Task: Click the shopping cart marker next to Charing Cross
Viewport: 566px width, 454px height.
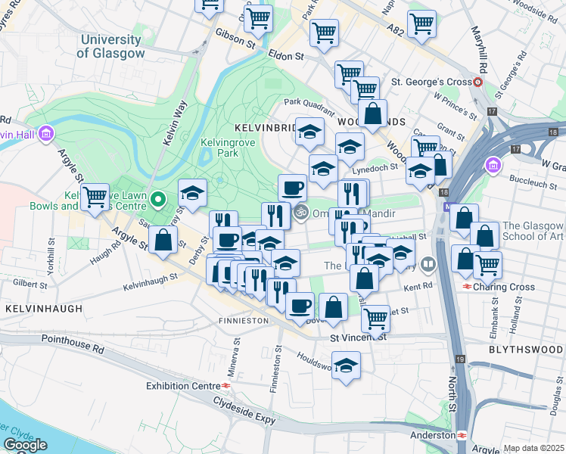Action: click(x=487, y=266)
